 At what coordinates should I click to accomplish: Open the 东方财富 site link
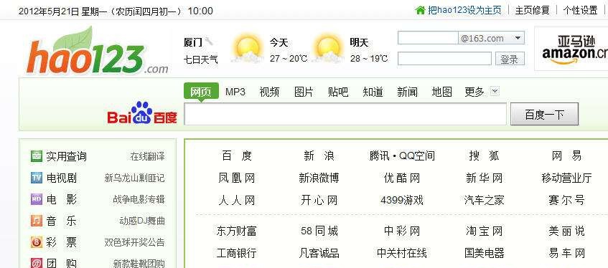(x=237, y=231)
